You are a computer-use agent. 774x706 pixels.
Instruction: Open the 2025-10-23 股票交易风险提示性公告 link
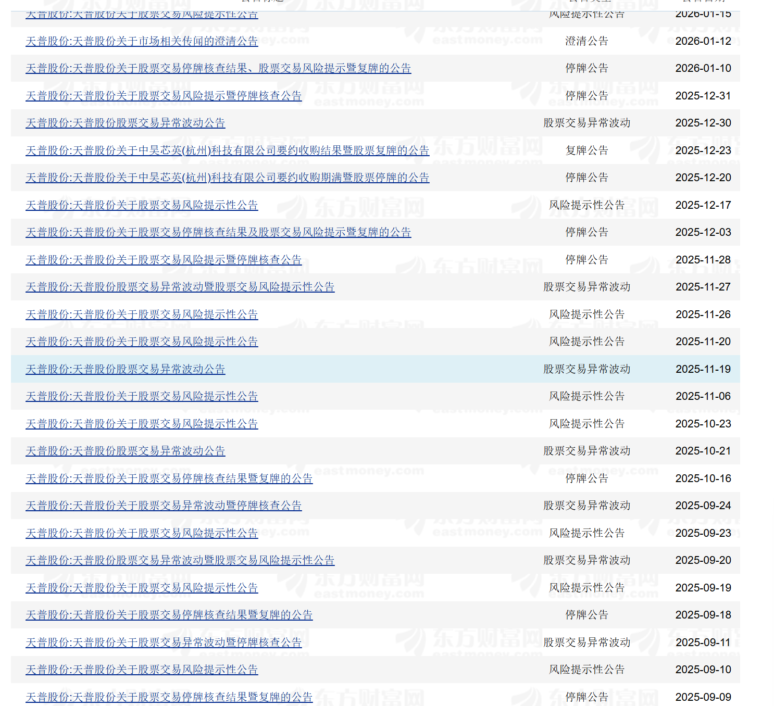(x=142, y=424)
